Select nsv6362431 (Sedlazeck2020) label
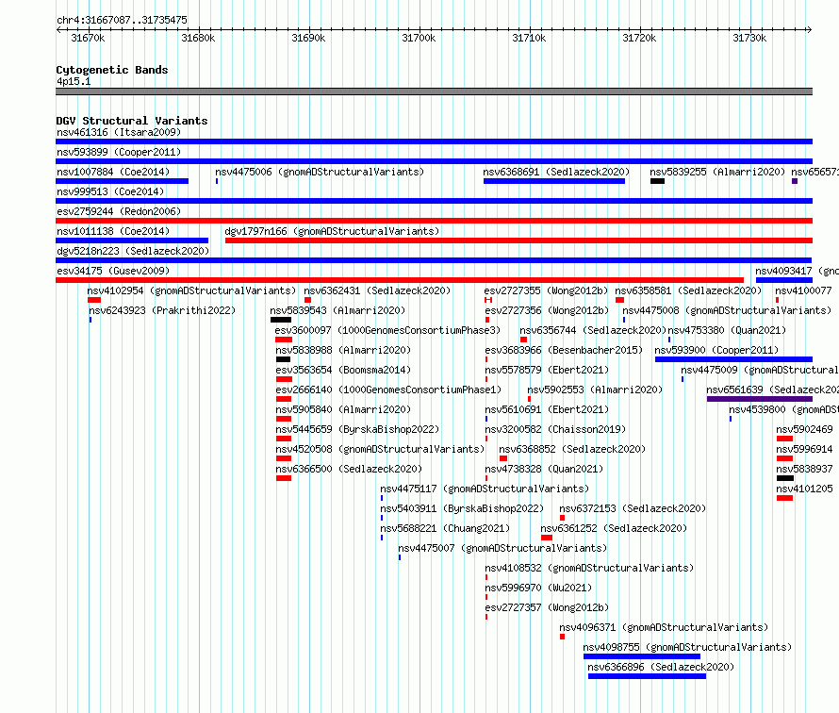Image resolution: width=839 pixels, height=713 pixels. 377,290
